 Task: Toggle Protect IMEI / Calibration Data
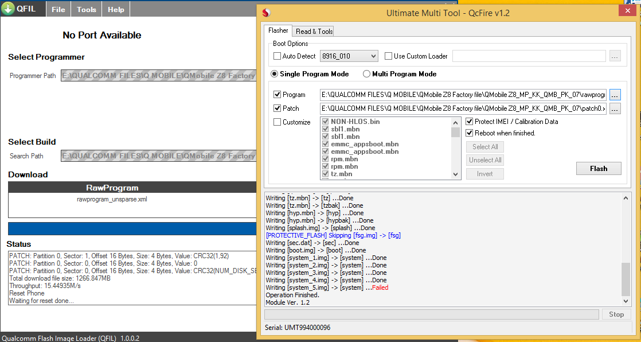point(470,122)
